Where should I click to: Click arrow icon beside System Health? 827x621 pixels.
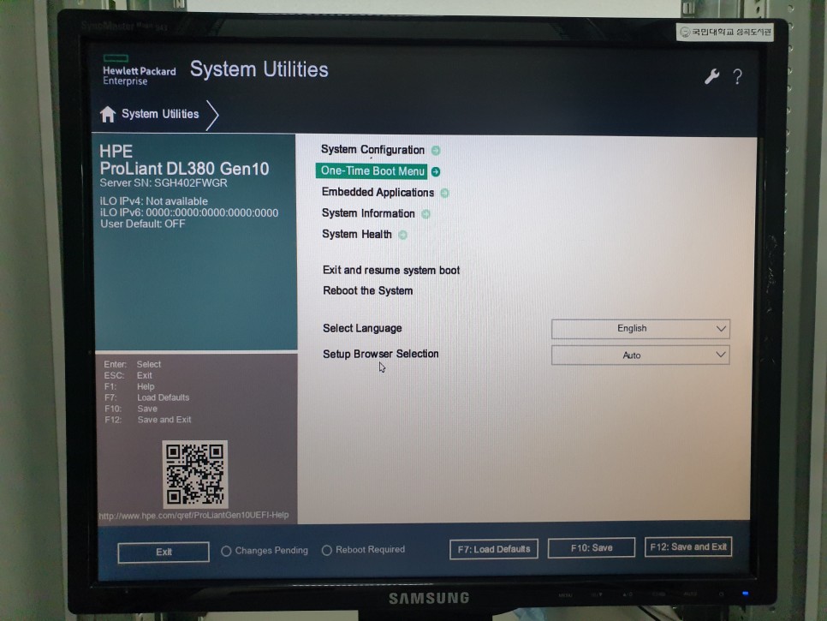pyautogui.click(x=402, y=235)
